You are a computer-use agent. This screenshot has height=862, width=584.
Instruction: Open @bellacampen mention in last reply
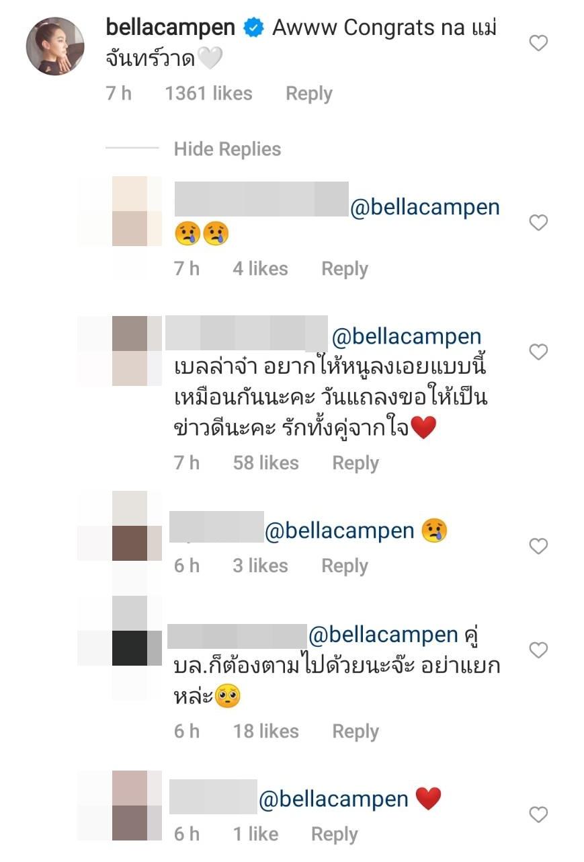coord(333,798)
